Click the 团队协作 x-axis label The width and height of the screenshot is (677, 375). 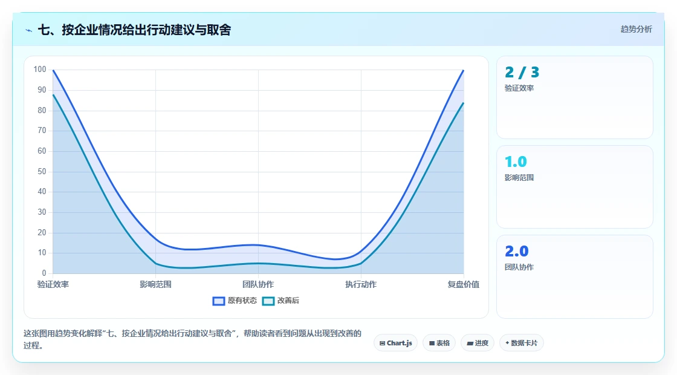pos(258,284)
